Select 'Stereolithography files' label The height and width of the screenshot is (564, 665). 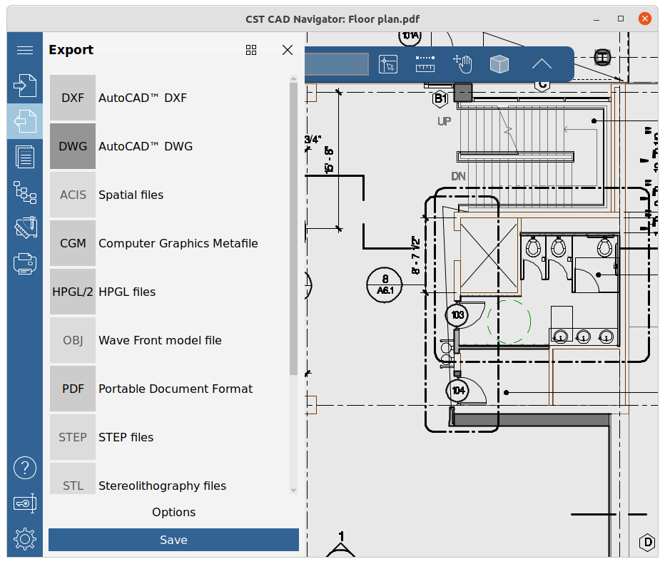162,486
